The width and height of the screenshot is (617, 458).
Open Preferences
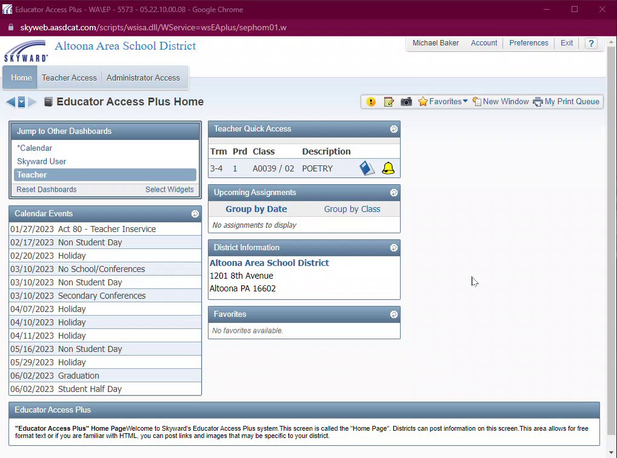pos(529,43)
